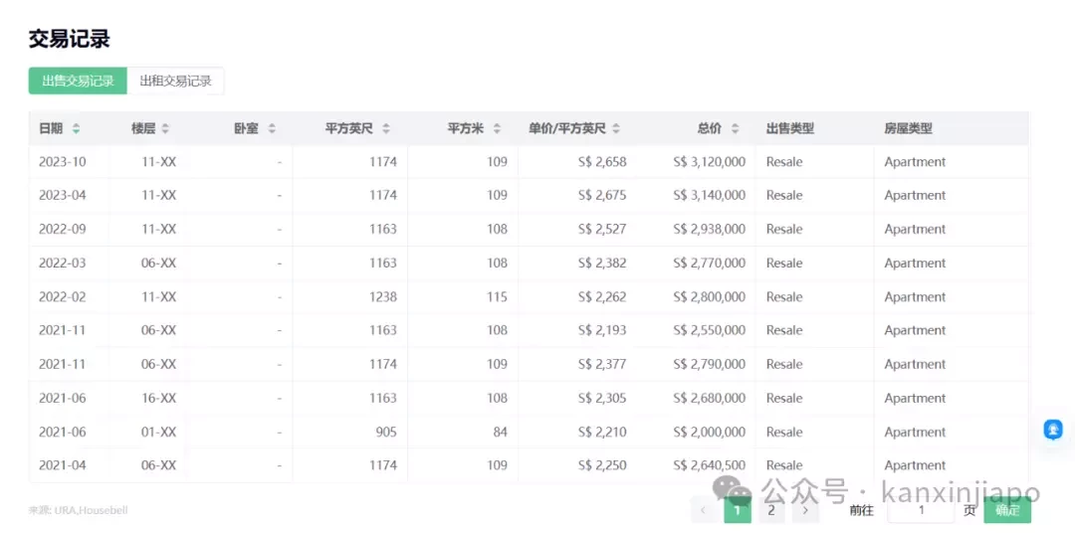Click the 16-XX floor cell
This screenshot has width=1075, height=535.
pos(158,398)
